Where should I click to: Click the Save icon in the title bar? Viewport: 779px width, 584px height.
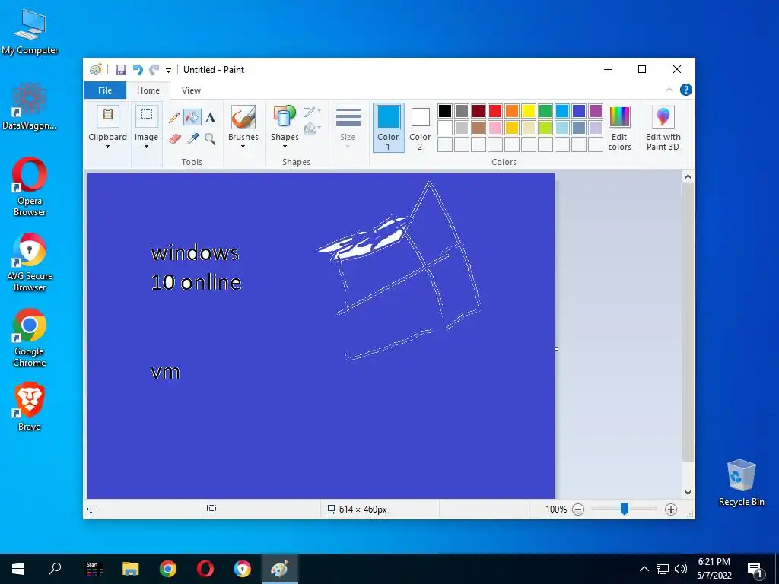pyautogui.click(x=121, y=69)
